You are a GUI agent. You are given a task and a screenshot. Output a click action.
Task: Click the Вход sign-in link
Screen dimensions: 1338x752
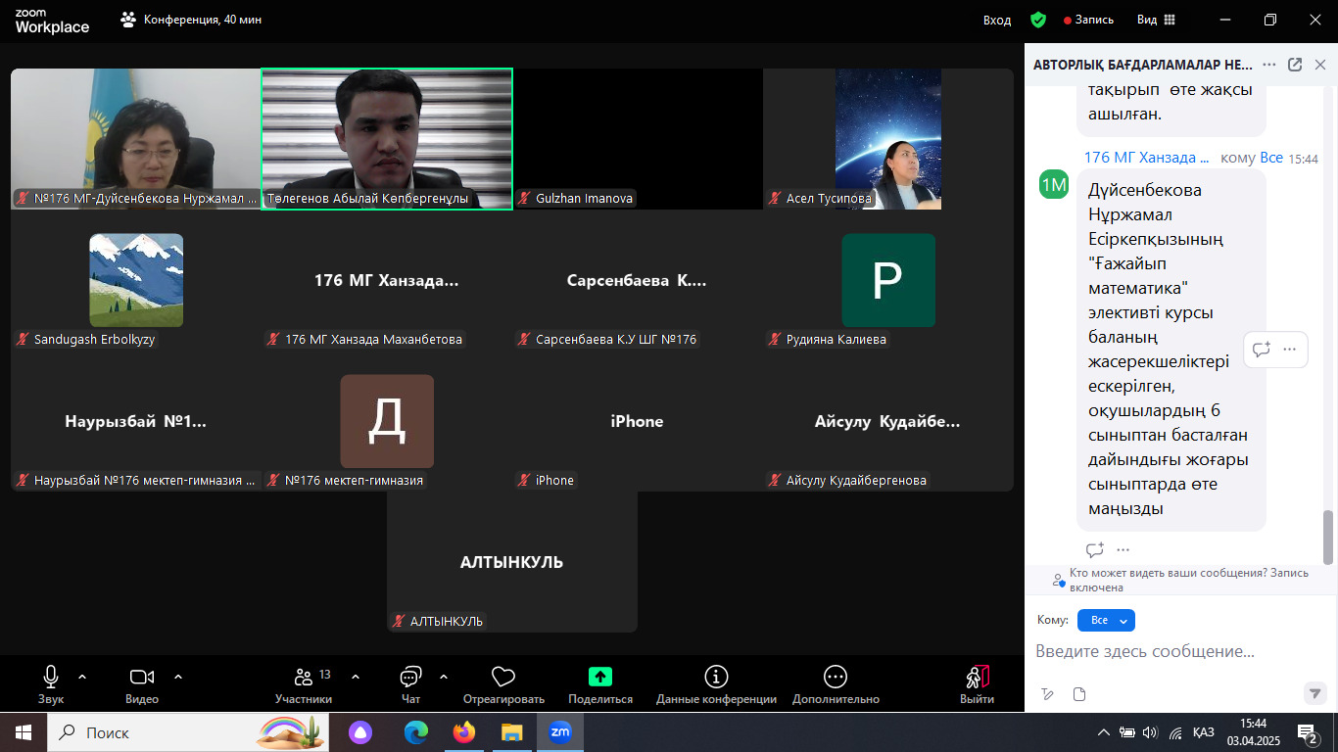pyautogui.click(x=997, y=20)
